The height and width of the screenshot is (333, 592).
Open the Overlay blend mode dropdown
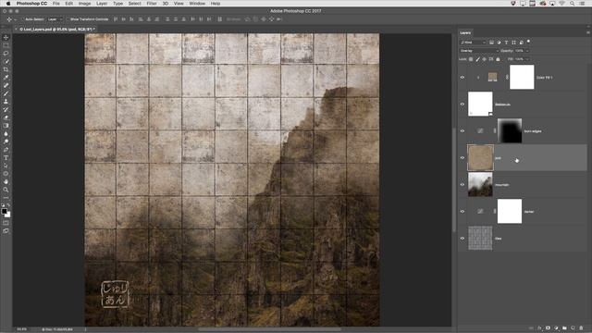[x=479, y=51]
